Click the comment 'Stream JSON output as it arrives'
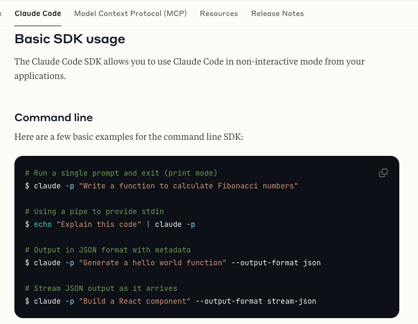Screen dimensions: 418x324 pyautogui.click(x=101, y=288)
